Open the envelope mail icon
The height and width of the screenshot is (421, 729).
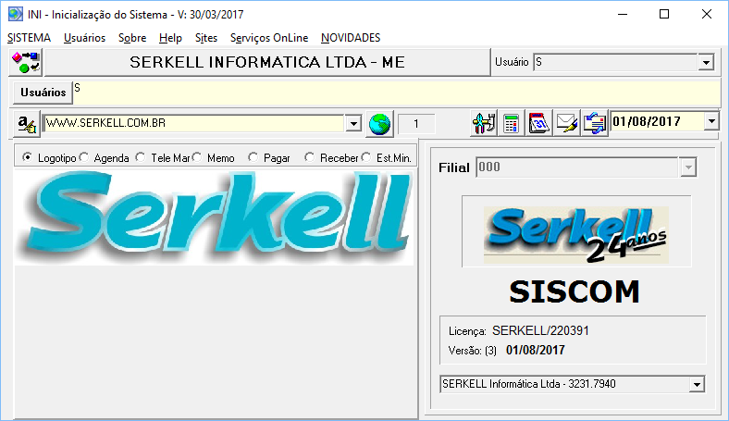pyautogui.click(x=567, y=123)
